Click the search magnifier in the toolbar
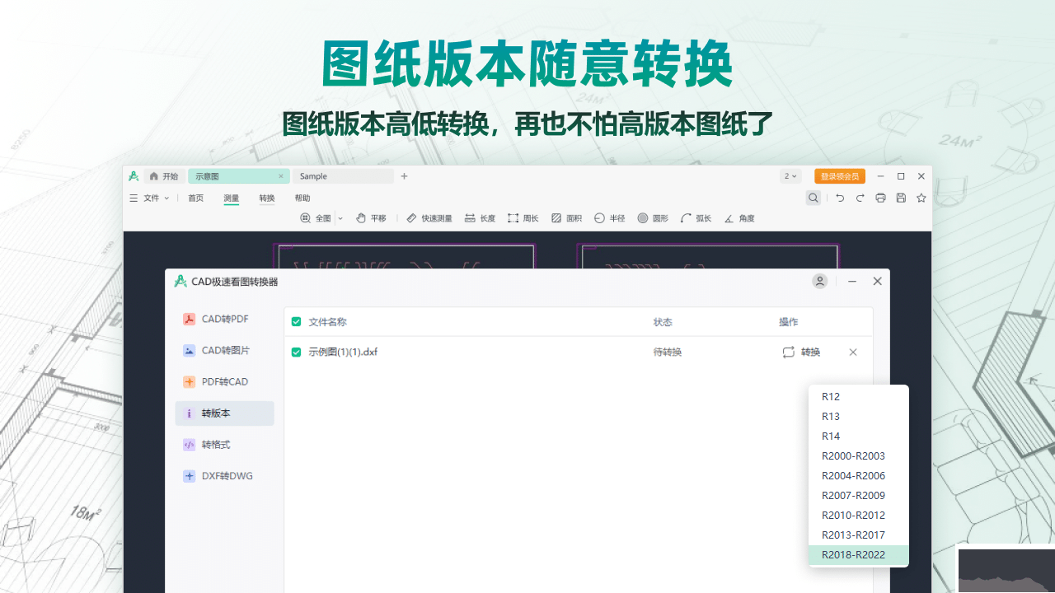This screenshot has width=1055, height=593. click(x=813, y=198)
